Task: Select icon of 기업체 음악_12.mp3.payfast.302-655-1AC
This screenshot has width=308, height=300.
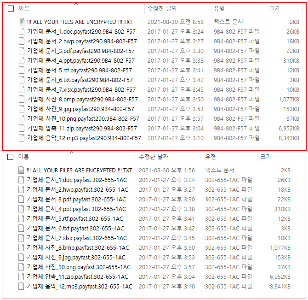Action: 21,286
